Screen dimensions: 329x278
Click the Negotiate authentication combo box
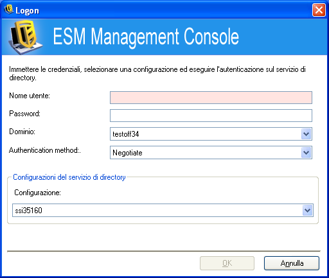(x=211, y=153)
